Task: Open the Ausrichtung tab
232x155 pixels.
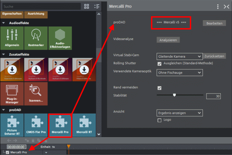Action: coord(36,15)
